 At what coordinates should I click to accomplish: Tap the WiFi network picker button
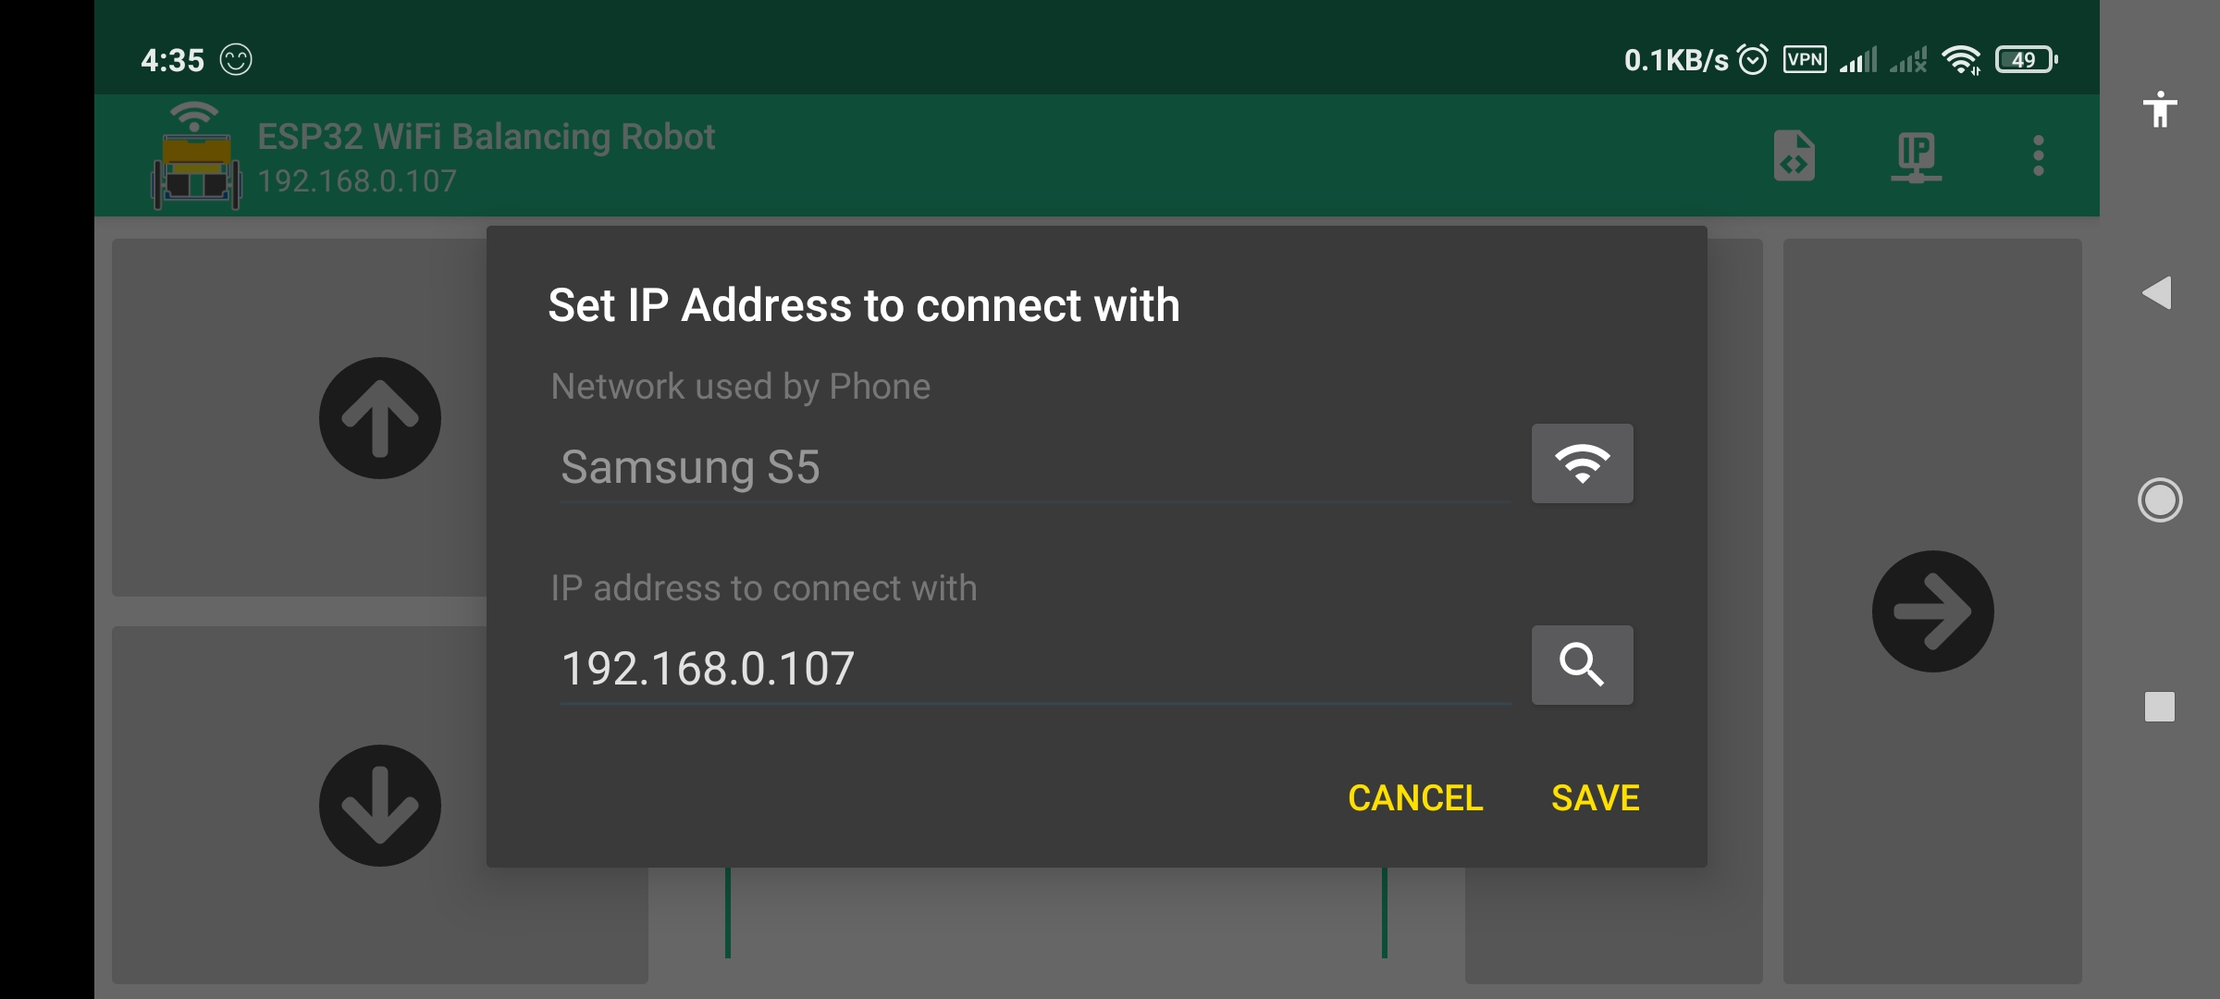point(1582,463)
